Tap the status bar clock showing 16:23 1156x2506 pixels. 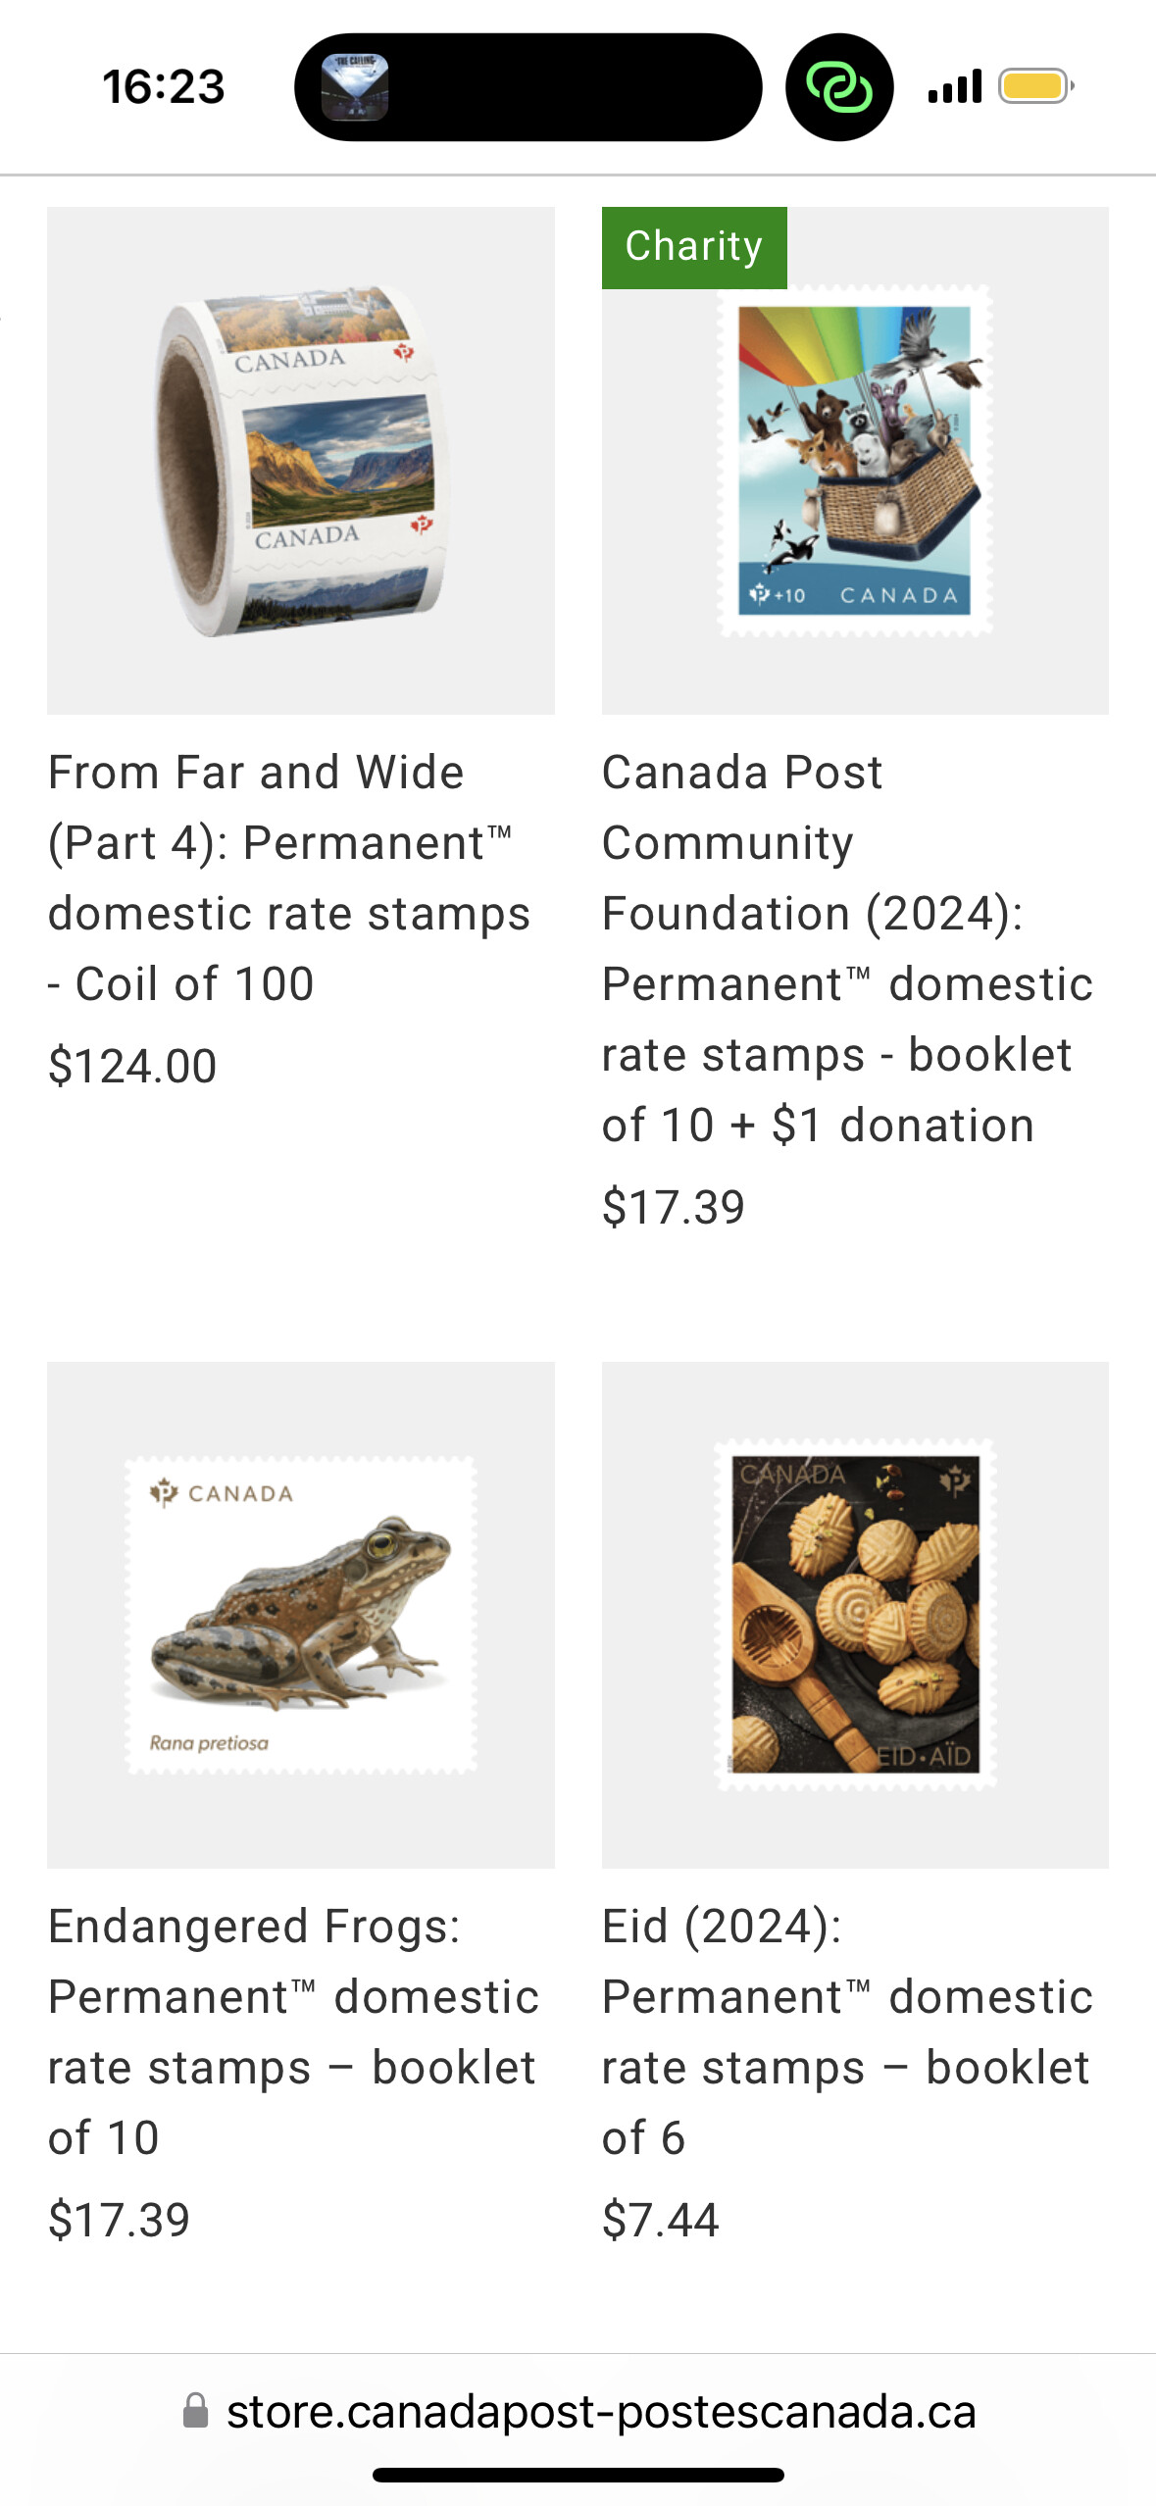(x=164, y=87)
